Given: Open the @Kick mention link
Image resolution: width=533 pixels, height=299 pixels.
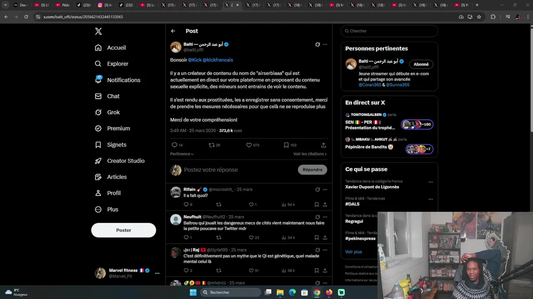Looking at the screenshot, I should click(x=194, y=60).
